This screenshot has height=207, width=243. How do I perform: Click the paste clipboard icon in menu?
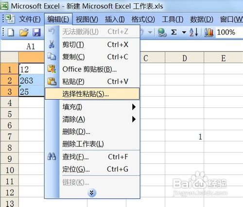pos(52,81)
